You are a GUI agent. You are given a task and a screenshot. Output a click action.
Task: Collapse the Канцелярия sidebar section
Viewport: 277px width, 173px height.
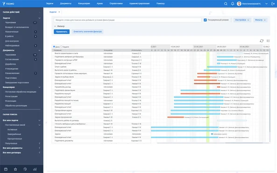coord(39,87)
